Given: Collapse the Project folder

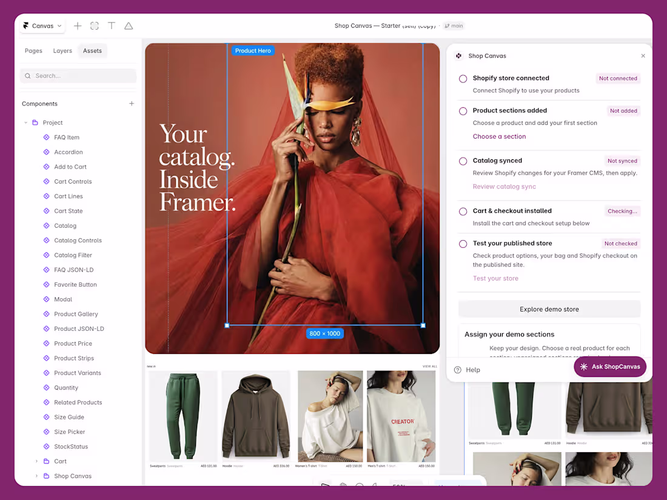Looking at the screenshot, I should (x=26, y=122).
